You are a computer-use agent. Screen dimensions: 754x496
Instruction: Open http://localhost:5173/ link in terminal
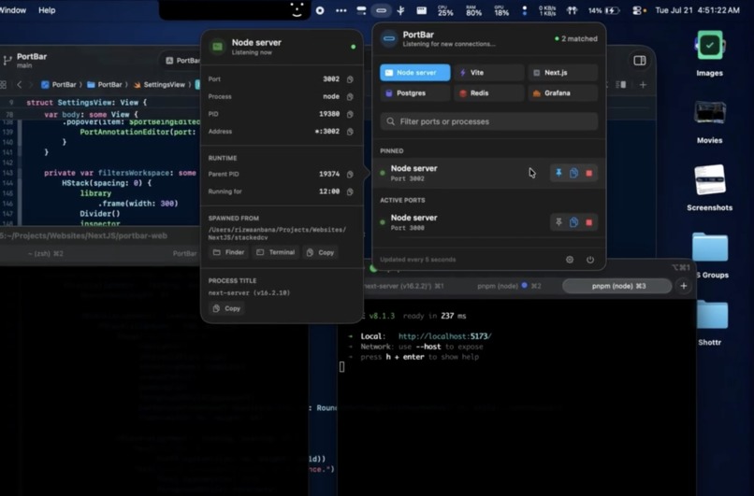pos(444,336)
